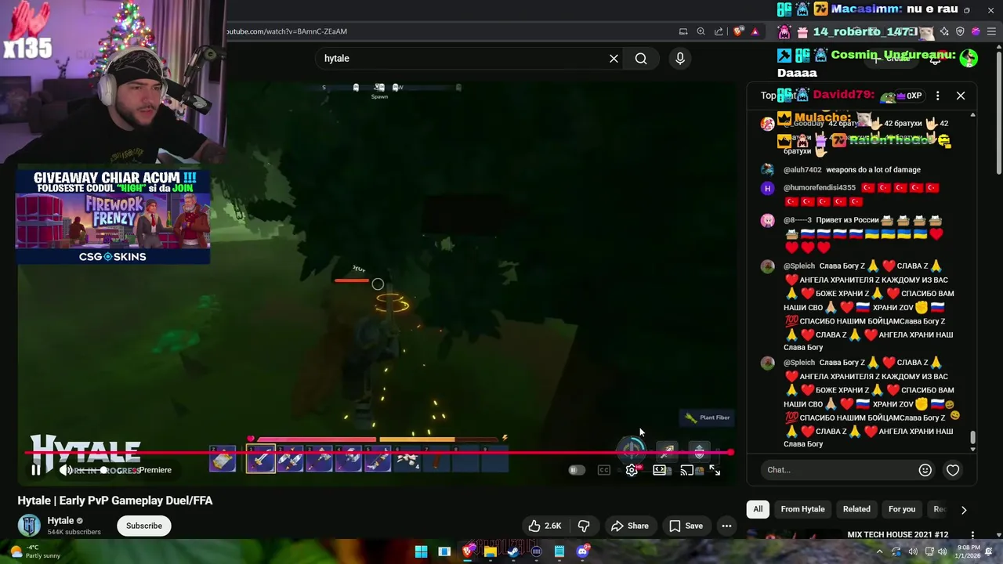Share this page from address bar
This screenshot has height=564, width=1003.
point(719,31)
